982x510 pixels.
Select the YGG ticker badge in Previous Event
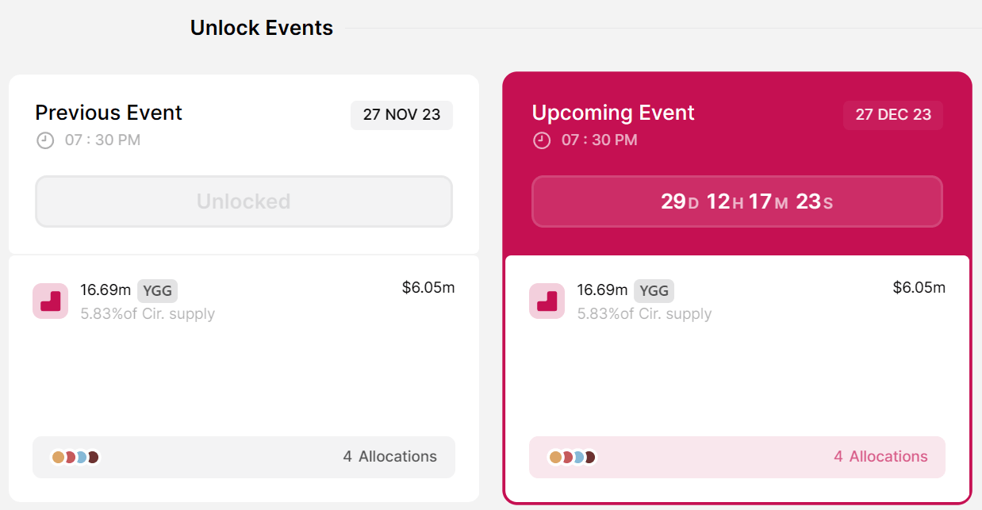(157, 290)
